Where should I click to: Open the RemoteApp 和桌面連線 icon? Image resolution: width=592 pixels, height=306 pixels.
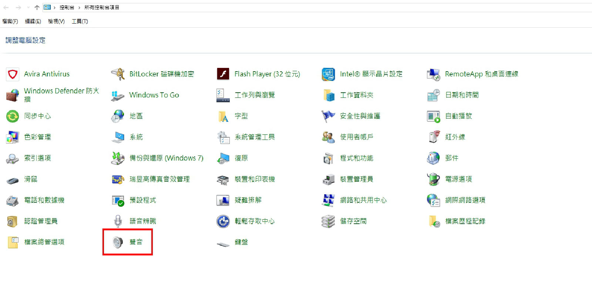point(433,74)
